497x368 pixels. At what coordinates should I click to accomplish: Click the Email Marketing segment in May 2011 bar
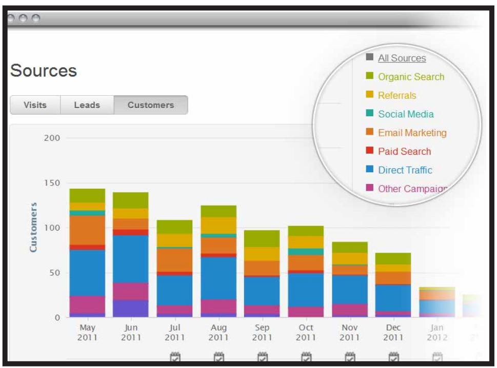coord(88,230)
